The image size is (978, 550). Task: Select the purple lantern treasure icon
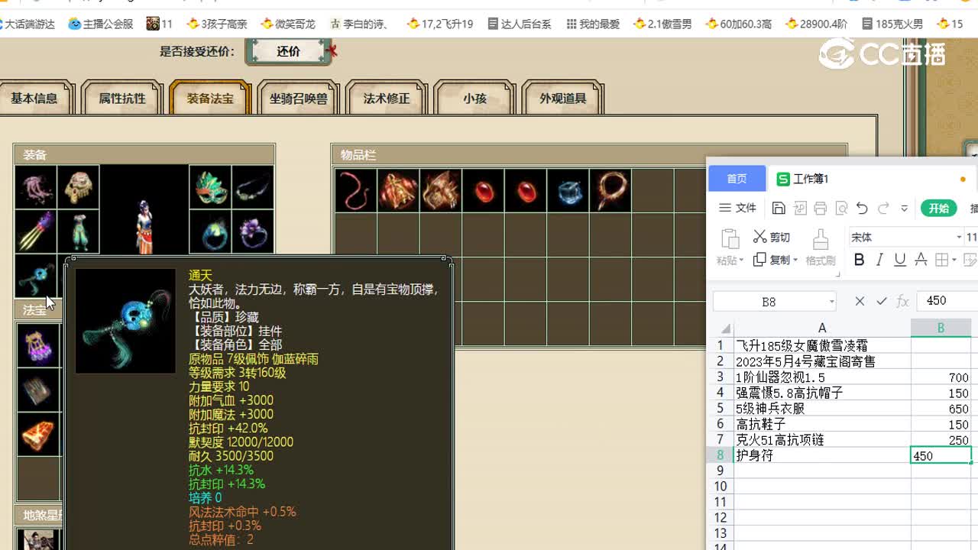click(38, 345)
